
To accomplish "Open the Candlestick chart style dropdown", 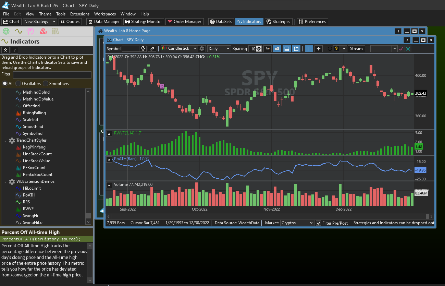I will [x=179, y=49].
